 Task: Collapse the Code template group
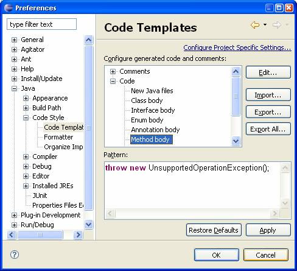[x=113, y=81]
